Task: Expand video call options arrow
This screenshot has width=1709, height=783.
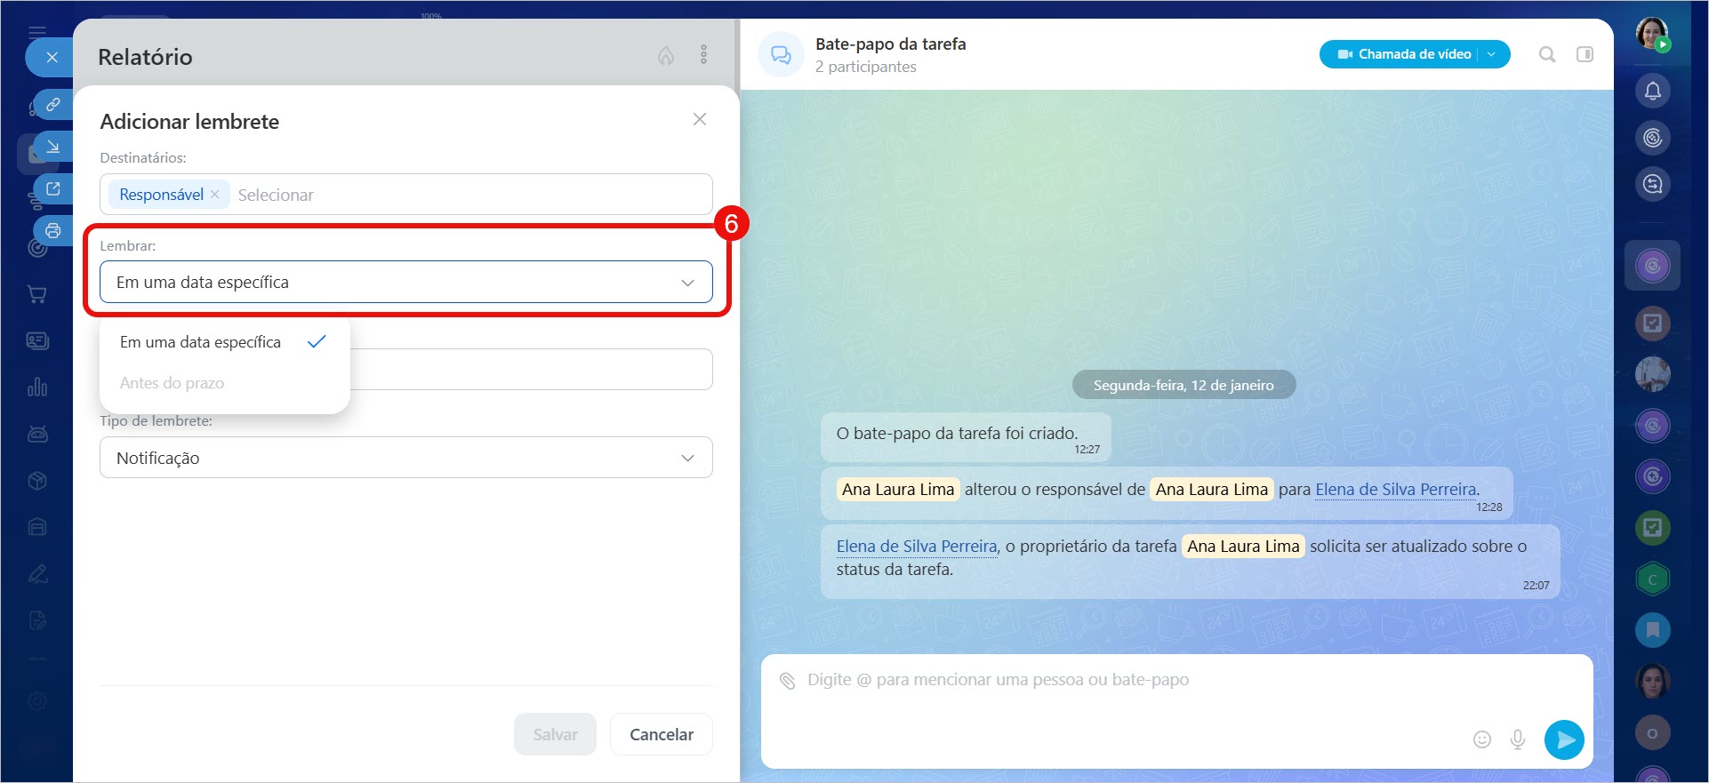Action: [1492, 54]
